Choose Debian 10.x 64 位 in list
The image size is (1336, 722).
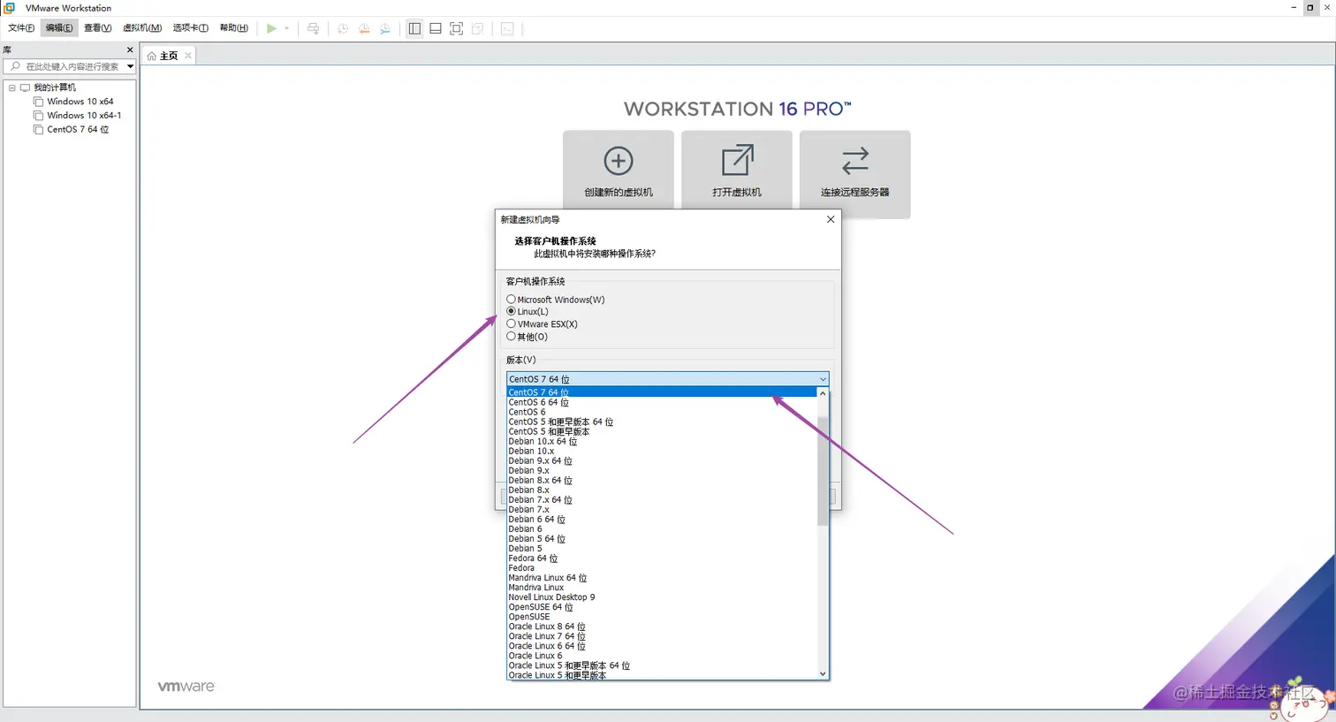[662, 441]
